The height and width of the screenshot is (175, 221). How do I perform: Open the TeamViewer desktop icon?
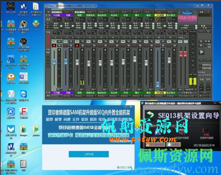click(24, 96)
